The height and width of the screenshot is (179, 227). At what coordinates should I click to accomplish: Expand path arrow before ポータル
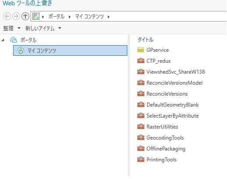(x=43, y=17)
